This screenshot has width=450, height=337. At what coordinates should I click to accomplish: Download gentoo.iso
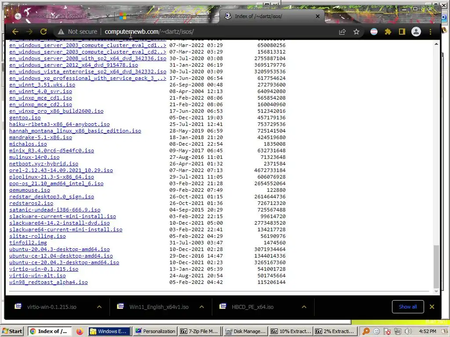pos(25,118)
